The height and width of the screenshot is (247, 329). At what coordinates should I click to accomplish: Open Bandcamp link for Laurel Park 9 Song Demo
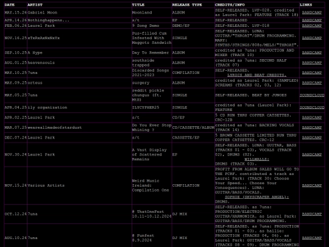pyautogui.click(x=312, y=26)
